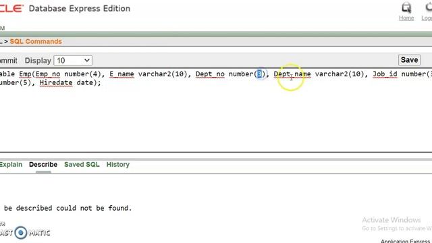Click the Home icon in header
Viewport: 432px width, 243px height.
[406, 7]
